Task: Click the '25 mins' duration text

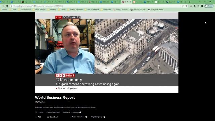Action: pyautogui.click(x=40, y=112)
